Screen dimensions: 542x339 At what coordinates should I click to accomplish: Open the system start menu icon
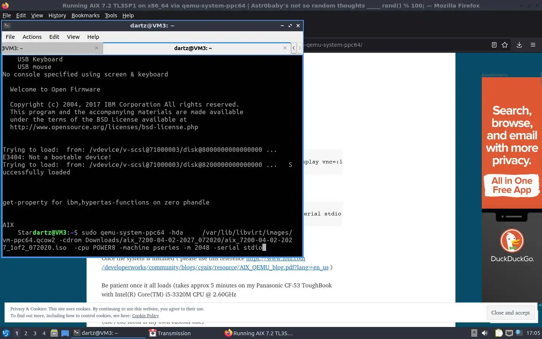[x=6, y=333]
